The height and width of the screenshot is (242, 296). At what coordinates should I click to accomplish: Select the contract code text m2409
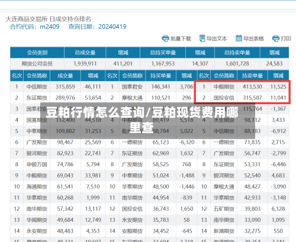(50, 27)
